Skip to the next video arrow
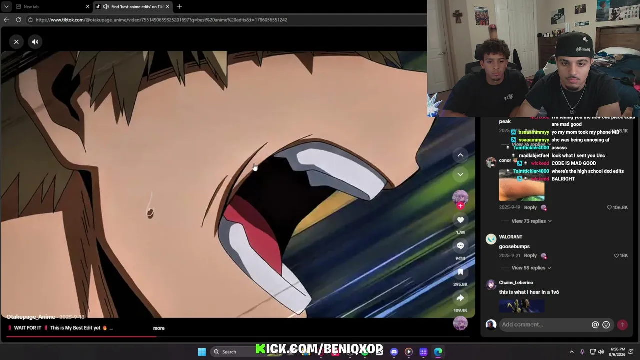The image size is (640, 360). tap(460, 174)
